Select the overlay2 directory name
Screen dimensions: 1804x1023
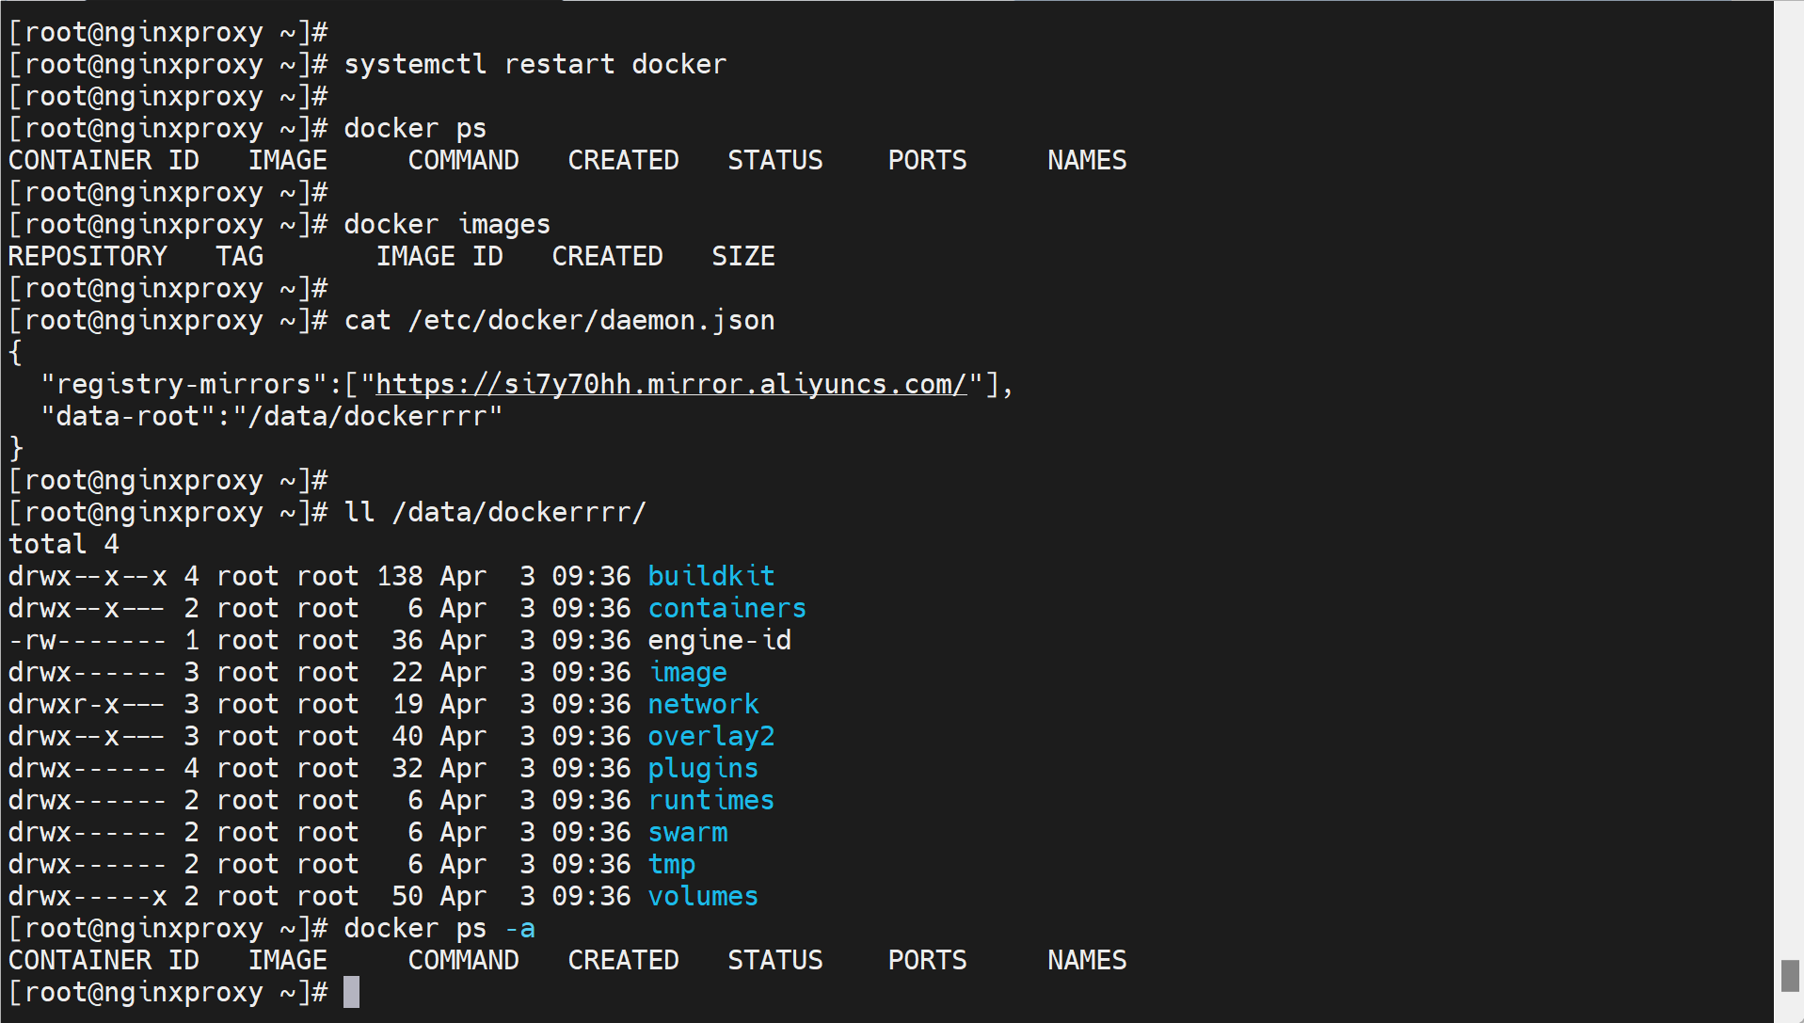click(x=710, y=736)
